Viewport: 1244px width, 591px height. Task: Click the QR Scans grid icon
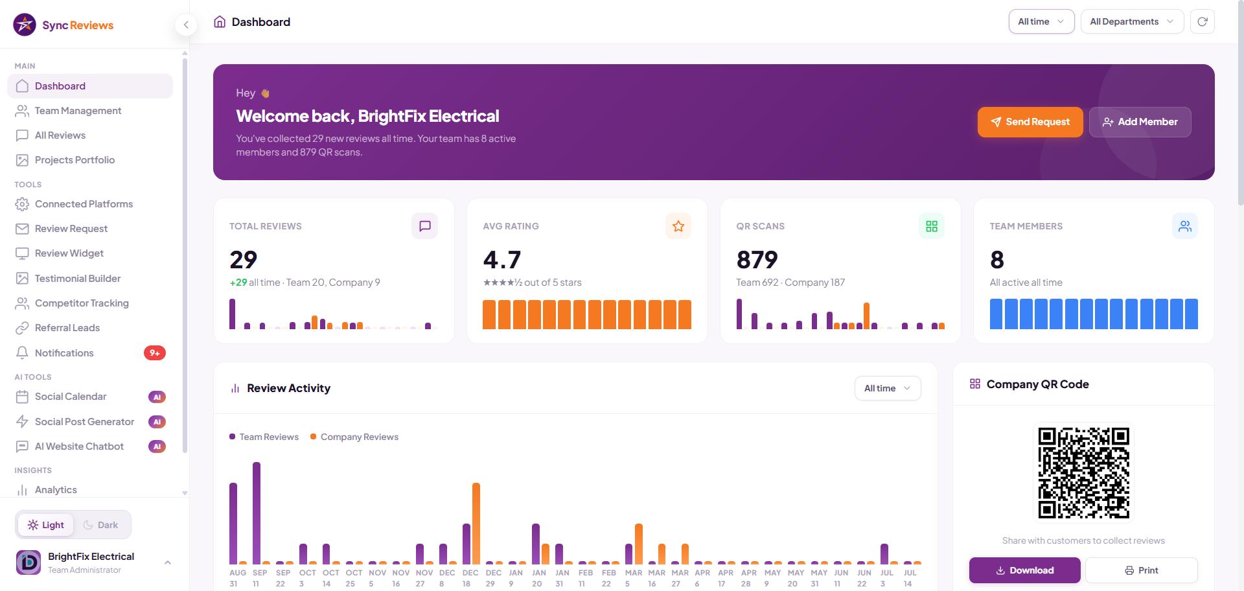[x=932, y=226]
